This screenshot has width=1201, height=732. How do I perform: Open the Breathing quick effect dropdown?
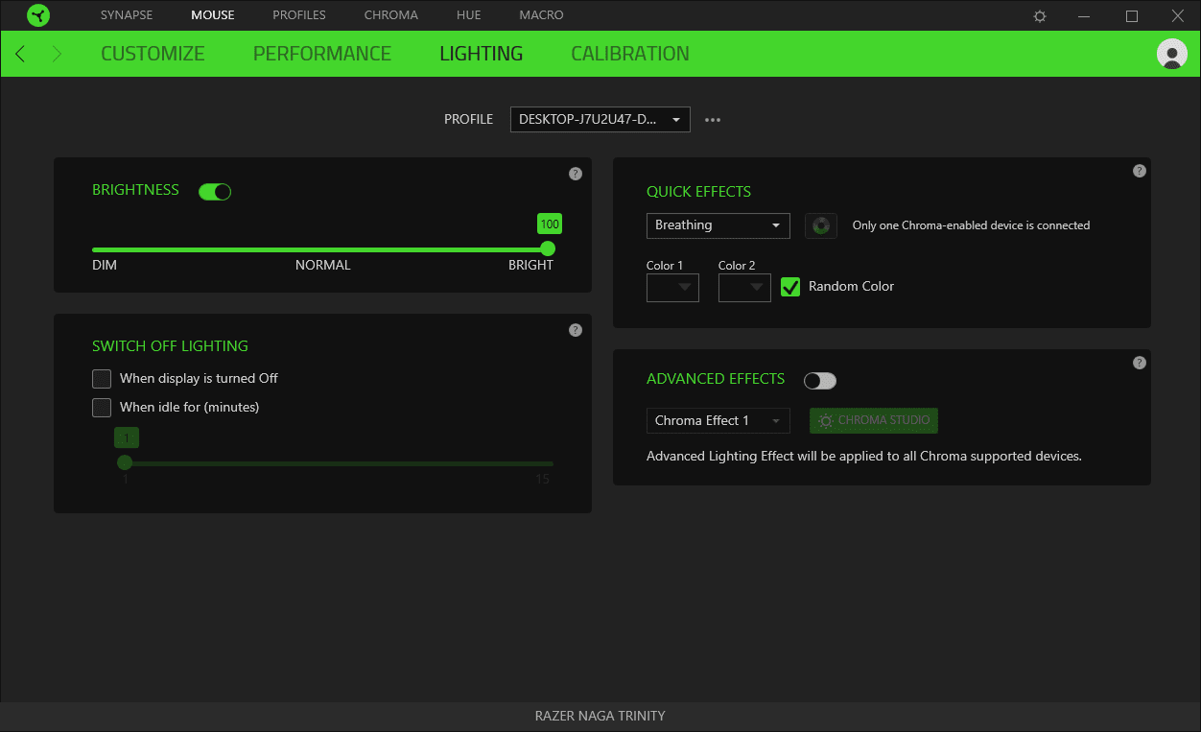(x=718, y=225)
